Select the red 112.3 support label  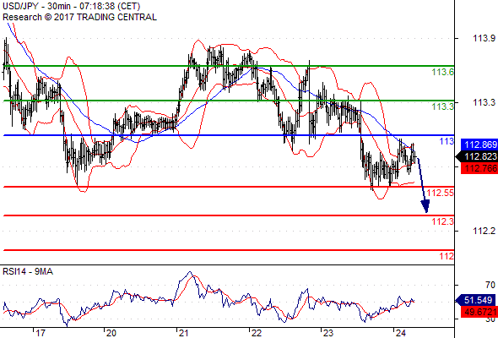click(x=443, y=221)
